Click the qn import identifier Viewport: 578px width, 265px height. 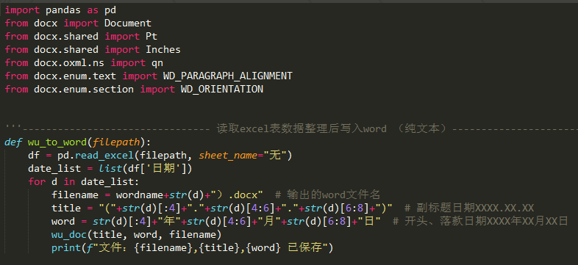click(x=157, y=63)
